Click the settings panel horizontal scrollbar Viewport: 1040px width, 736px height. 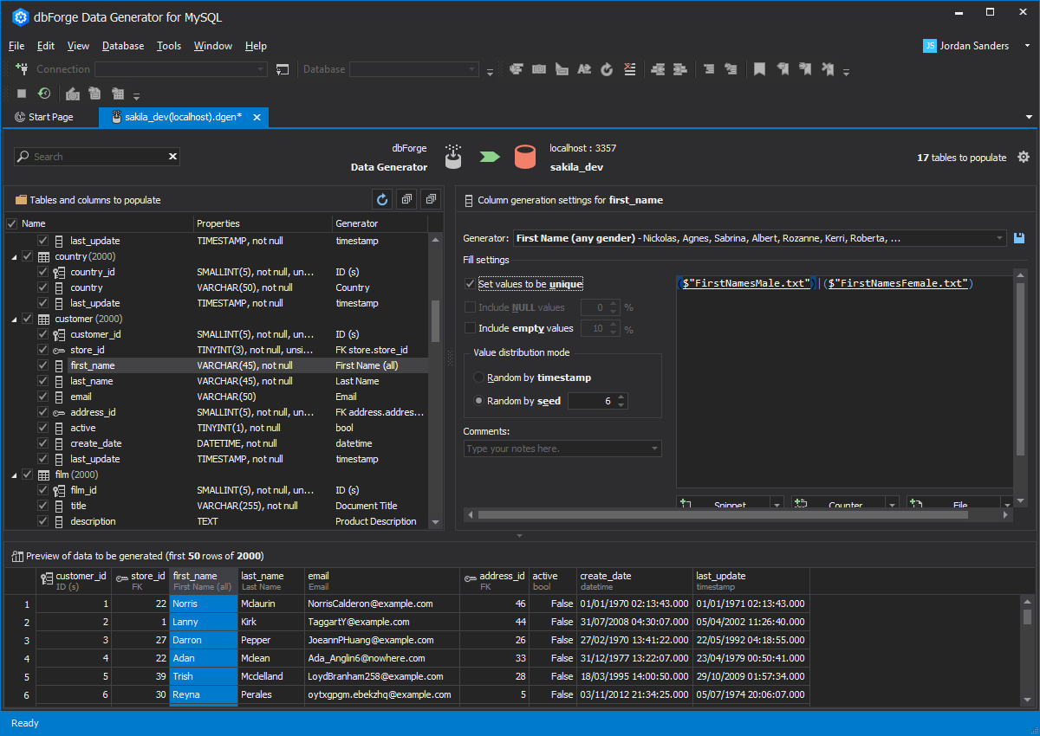(724, 515)
